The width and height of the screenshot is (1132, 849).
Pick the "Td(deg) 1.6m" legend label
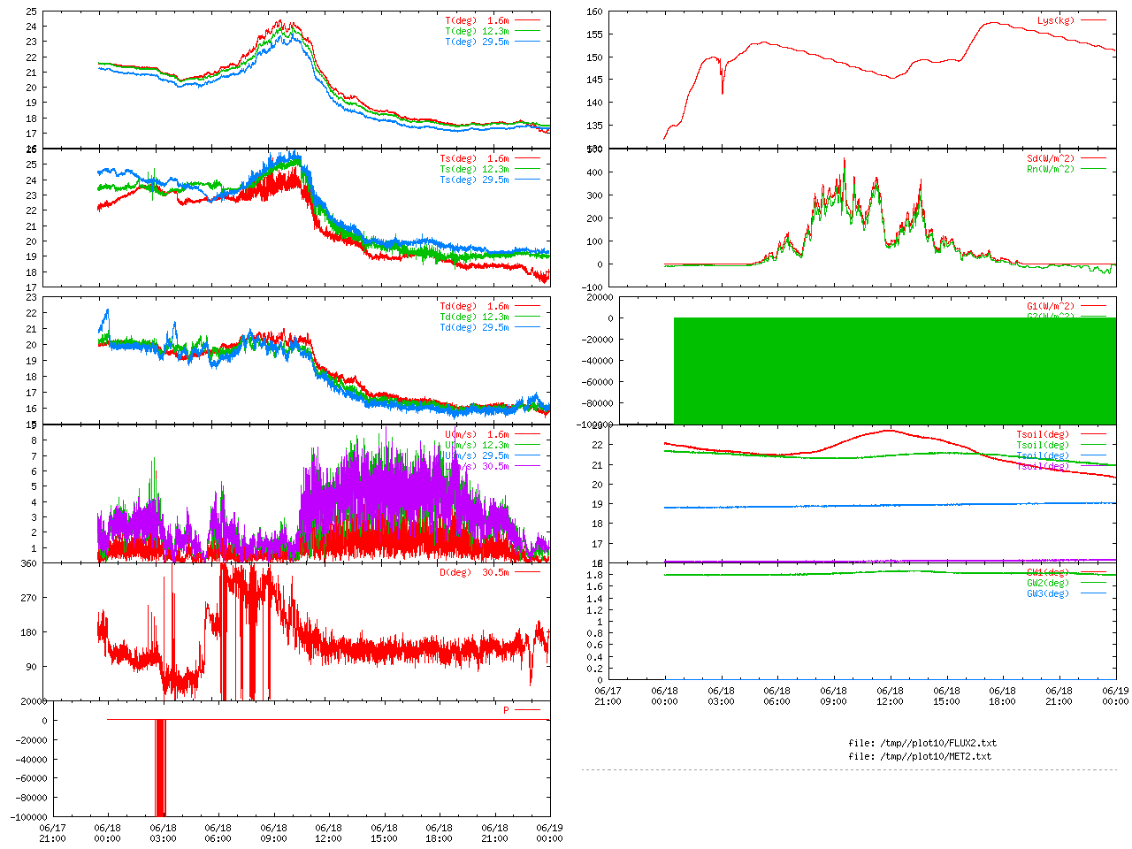(475, 306)
